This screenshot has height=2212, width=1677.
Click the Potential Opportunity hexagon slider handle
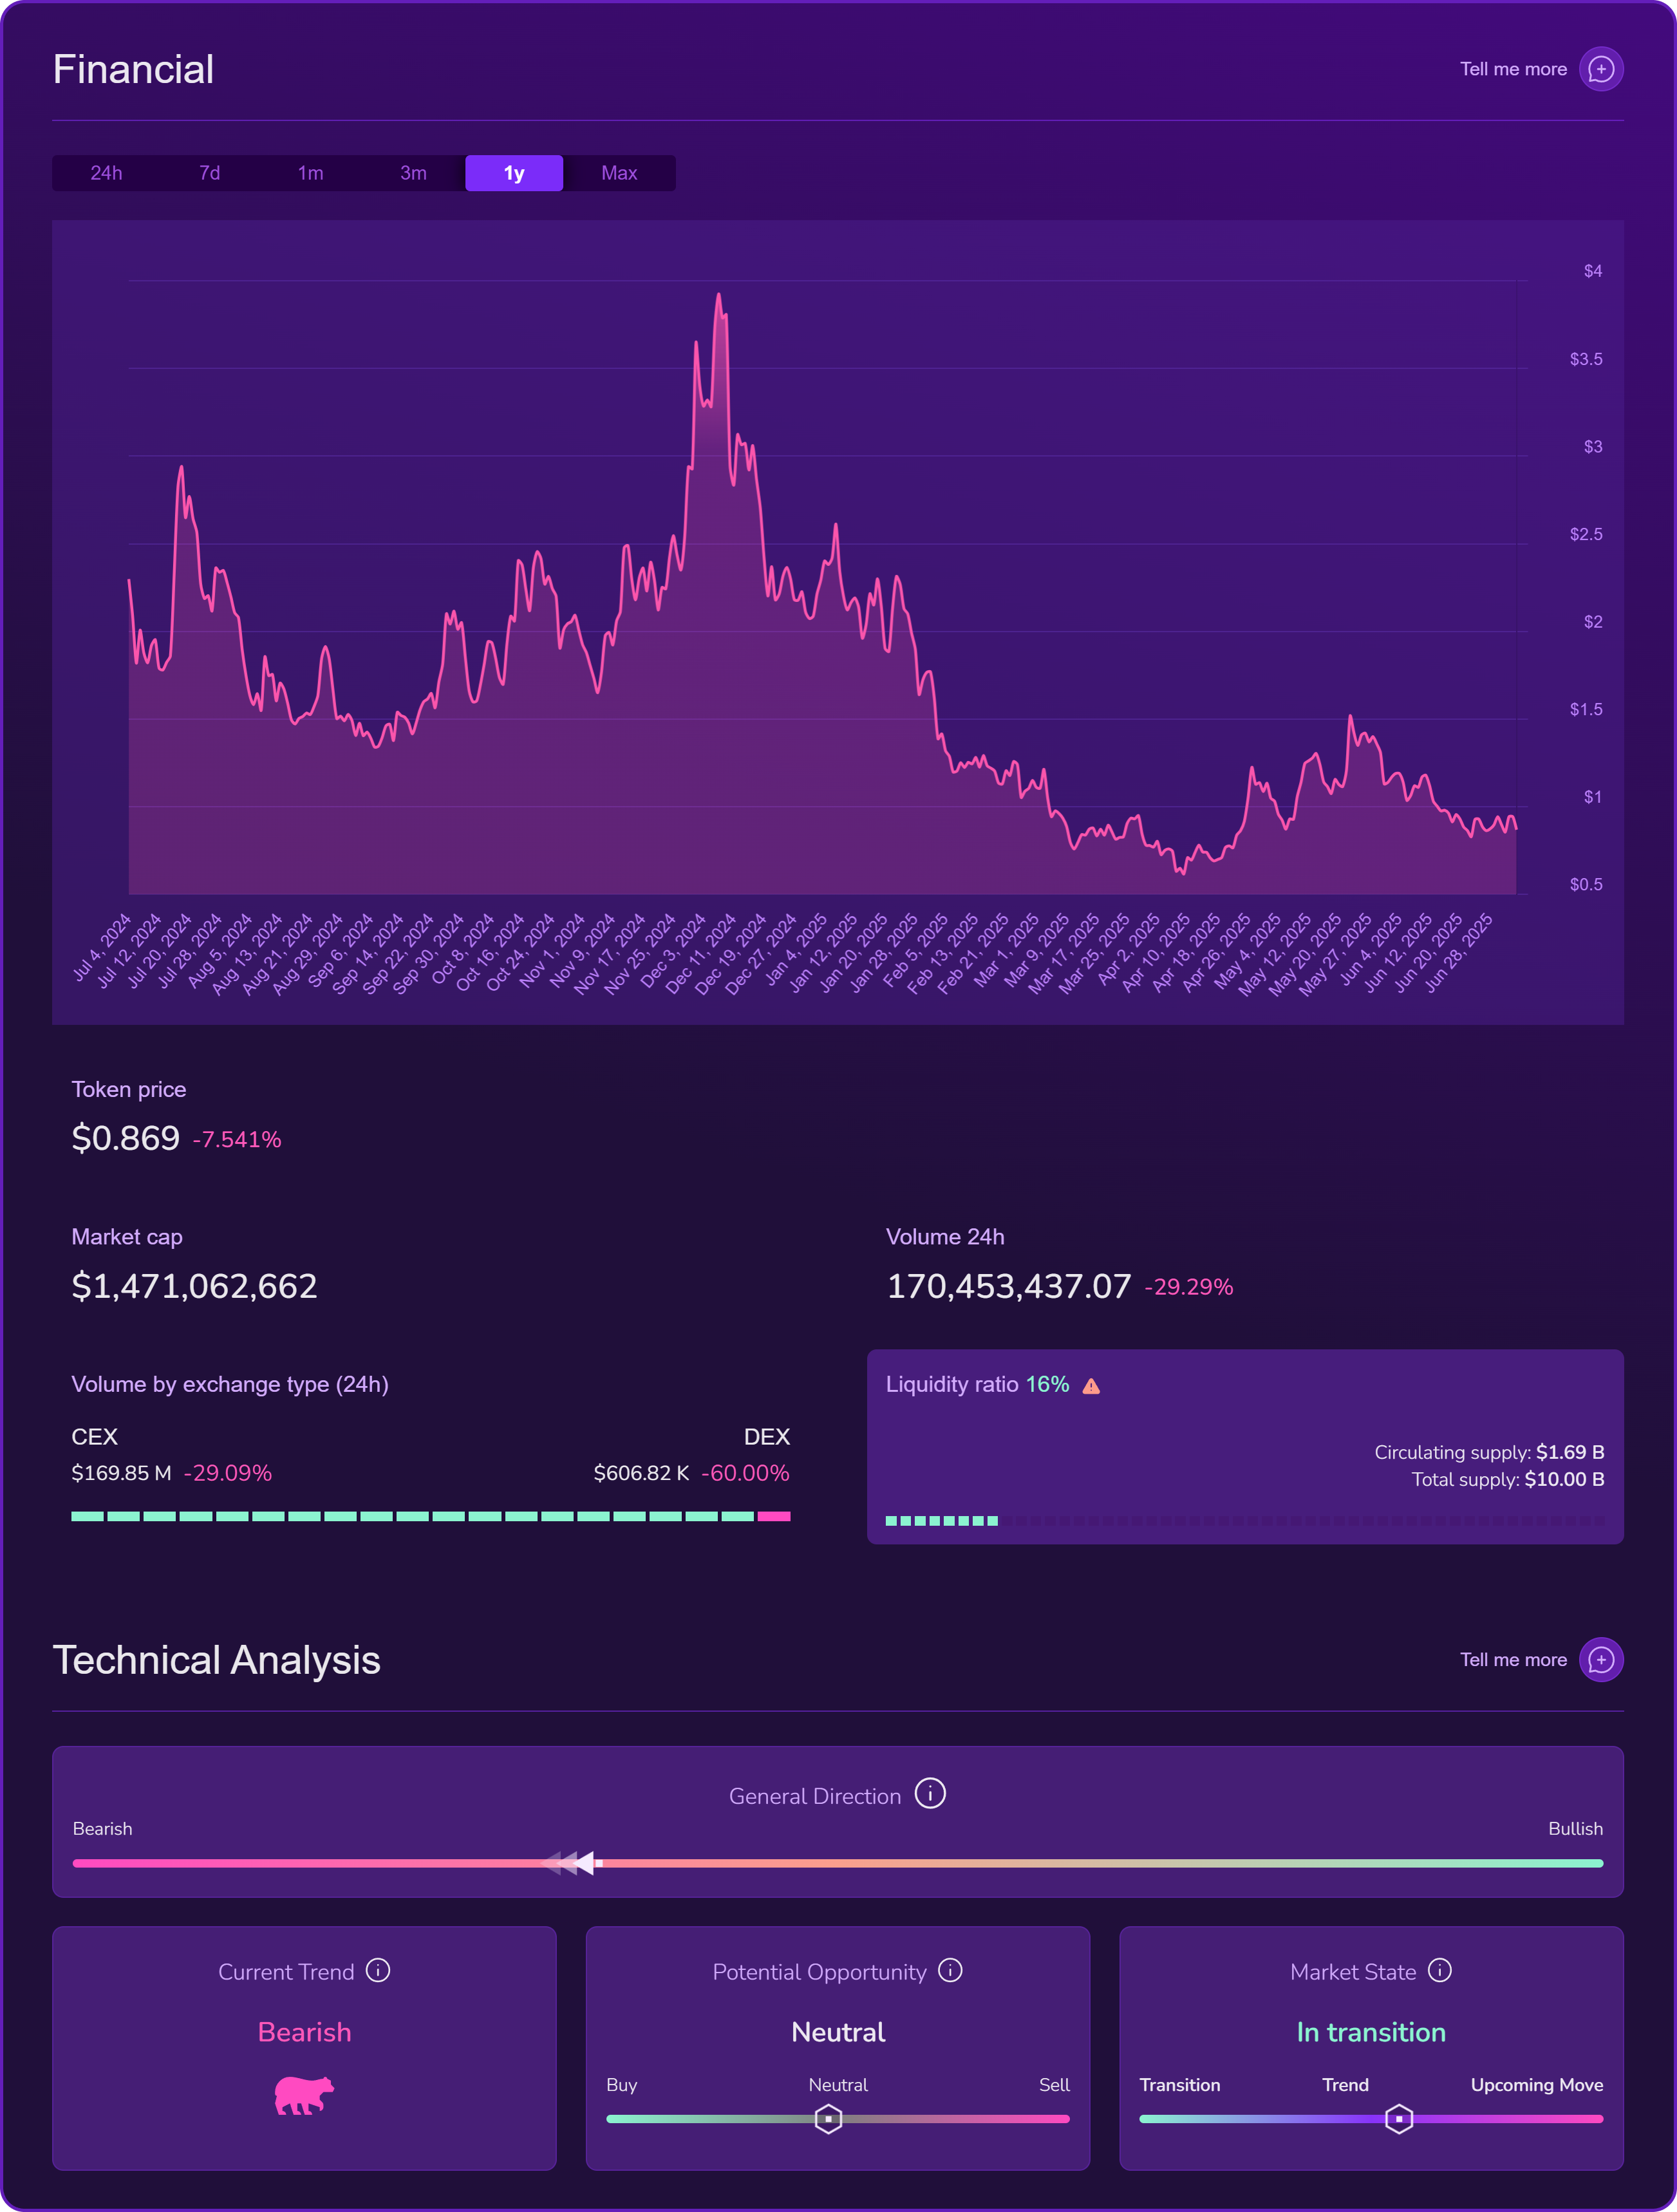828,2118
